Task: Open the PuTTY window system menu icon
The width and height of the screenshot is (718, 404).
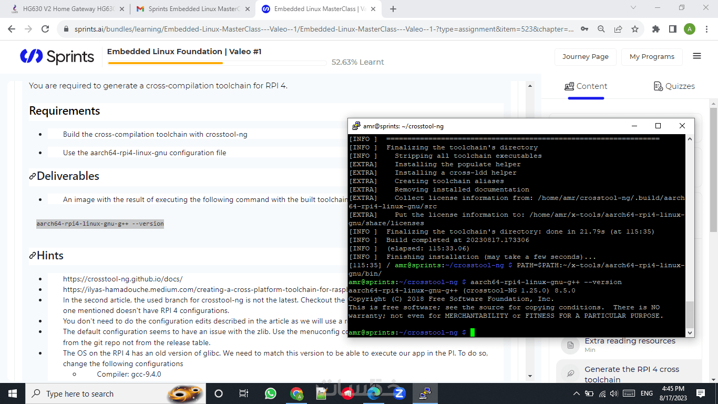Action: [356, 126]
